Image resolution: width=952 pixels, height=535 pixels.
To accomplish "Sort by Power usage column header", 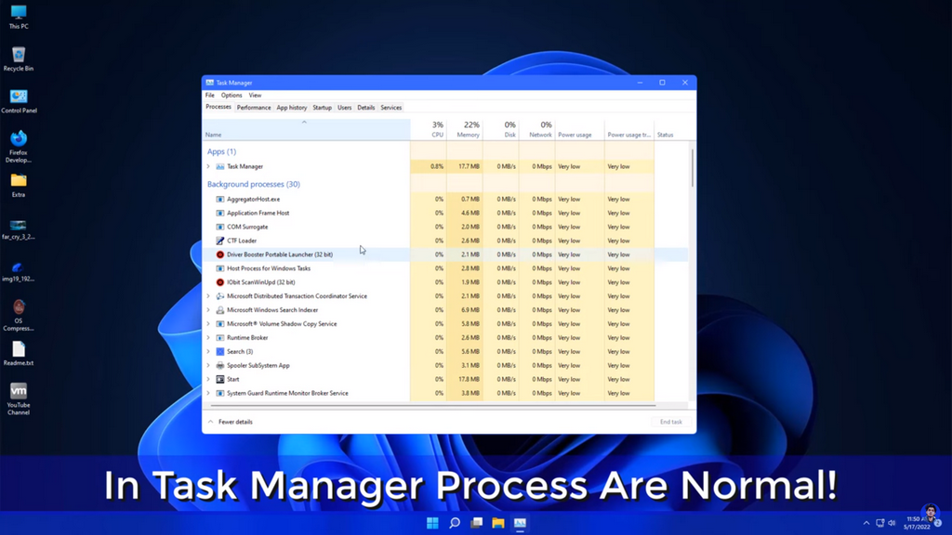I will point(580,130).
